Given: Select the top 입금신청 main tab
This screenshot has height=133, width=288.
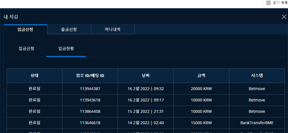Looking at the screenshot, I should [x=25, y=29].
